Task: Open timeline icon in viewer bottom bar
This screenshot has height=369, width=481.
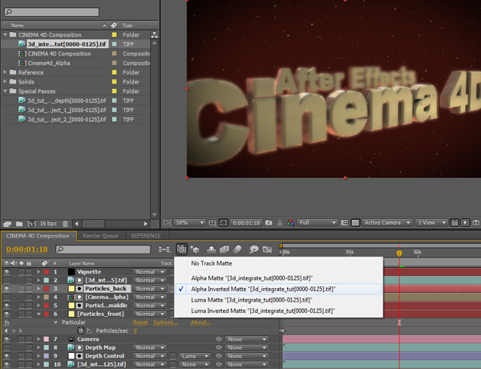Action: [475, 222]
